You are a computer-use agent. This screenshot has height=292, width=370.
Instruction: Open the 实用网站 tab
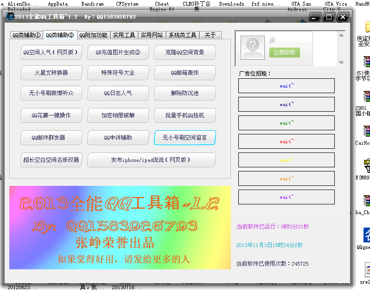152,35
